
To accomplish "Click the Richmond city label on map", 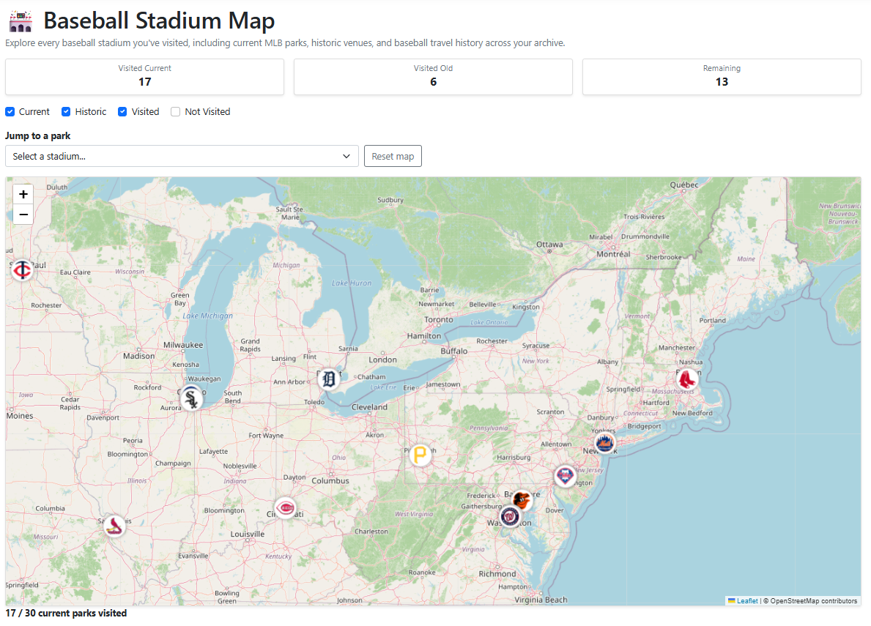I will click(497, 574).
